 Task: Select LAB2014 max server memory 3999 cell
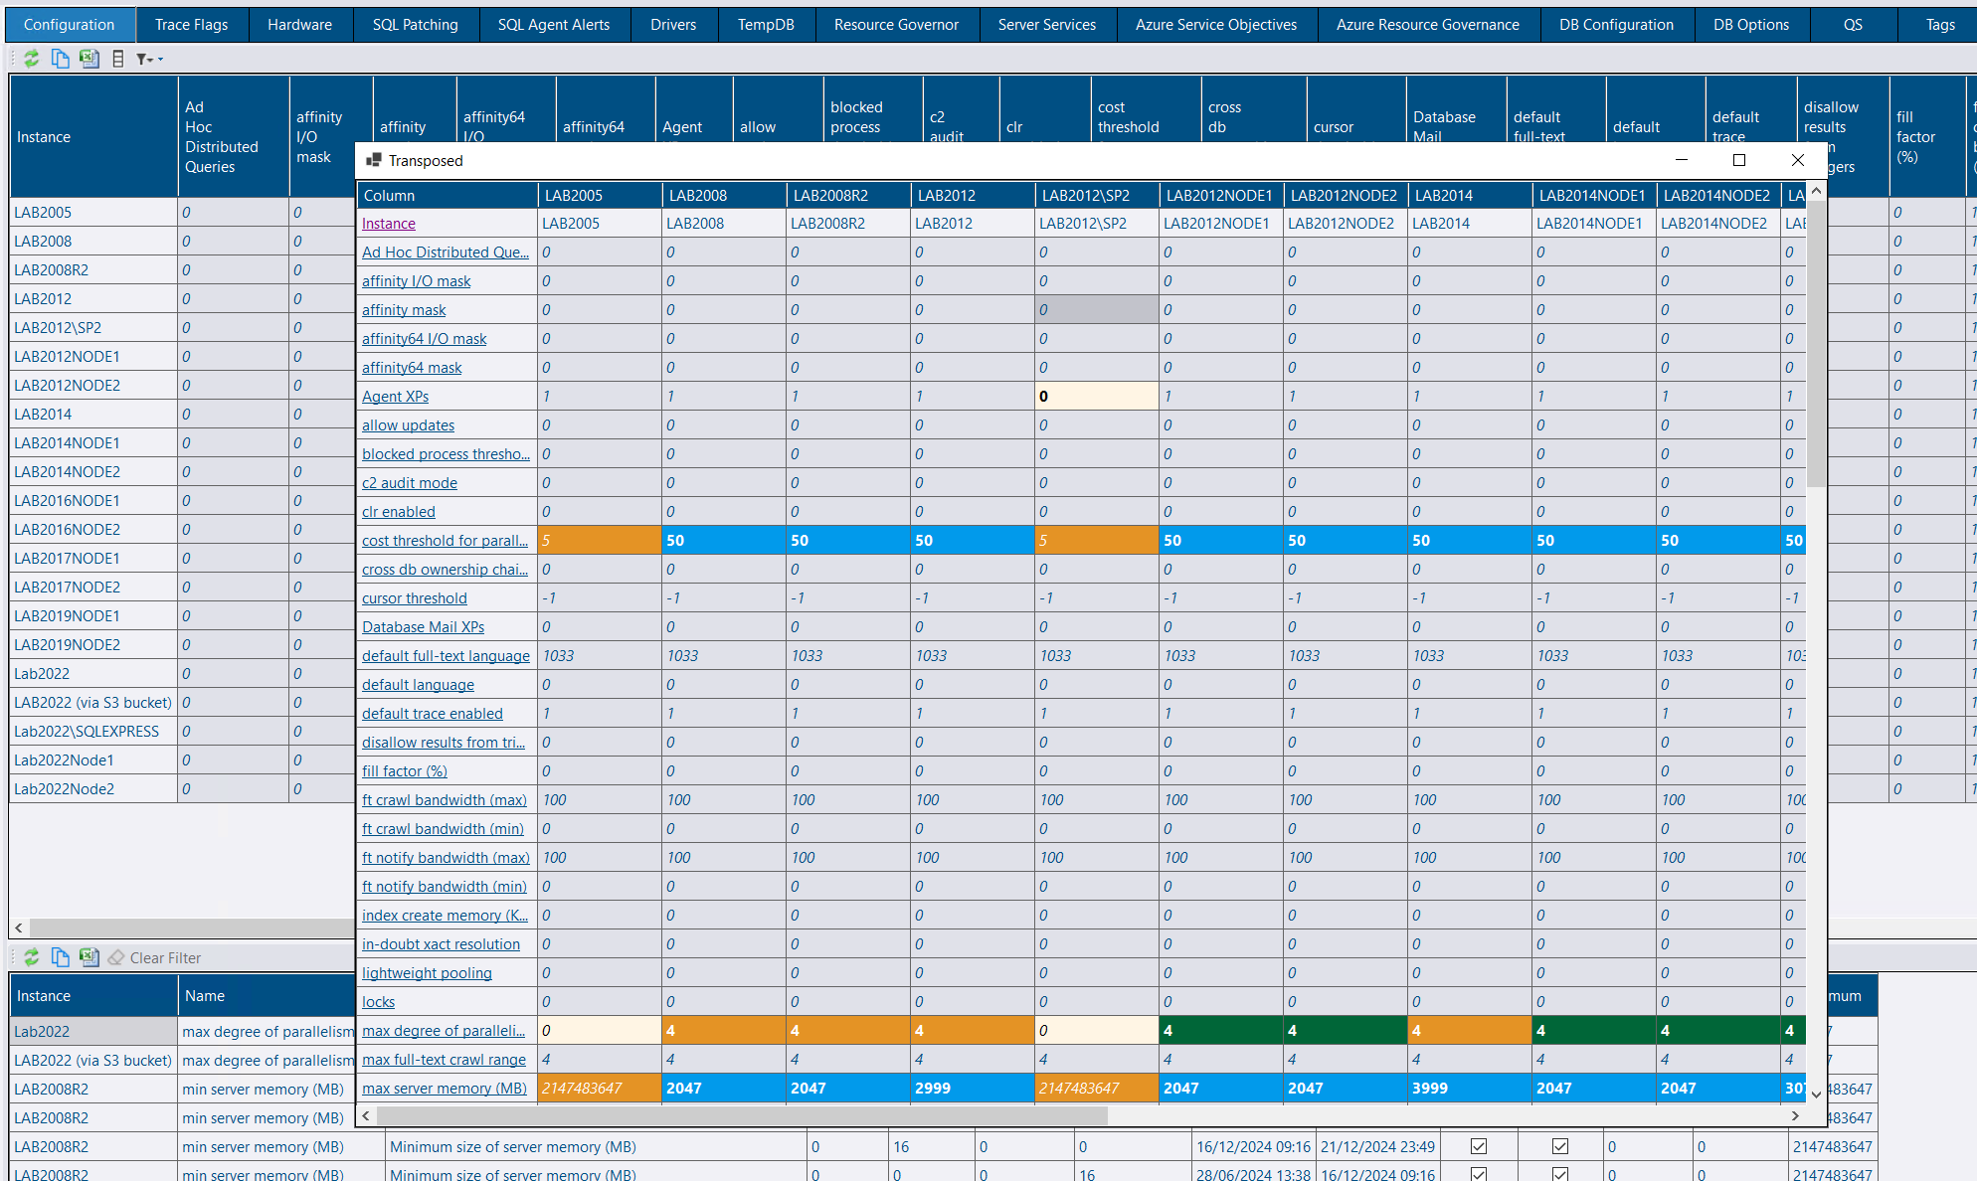pos(1470,1089)
